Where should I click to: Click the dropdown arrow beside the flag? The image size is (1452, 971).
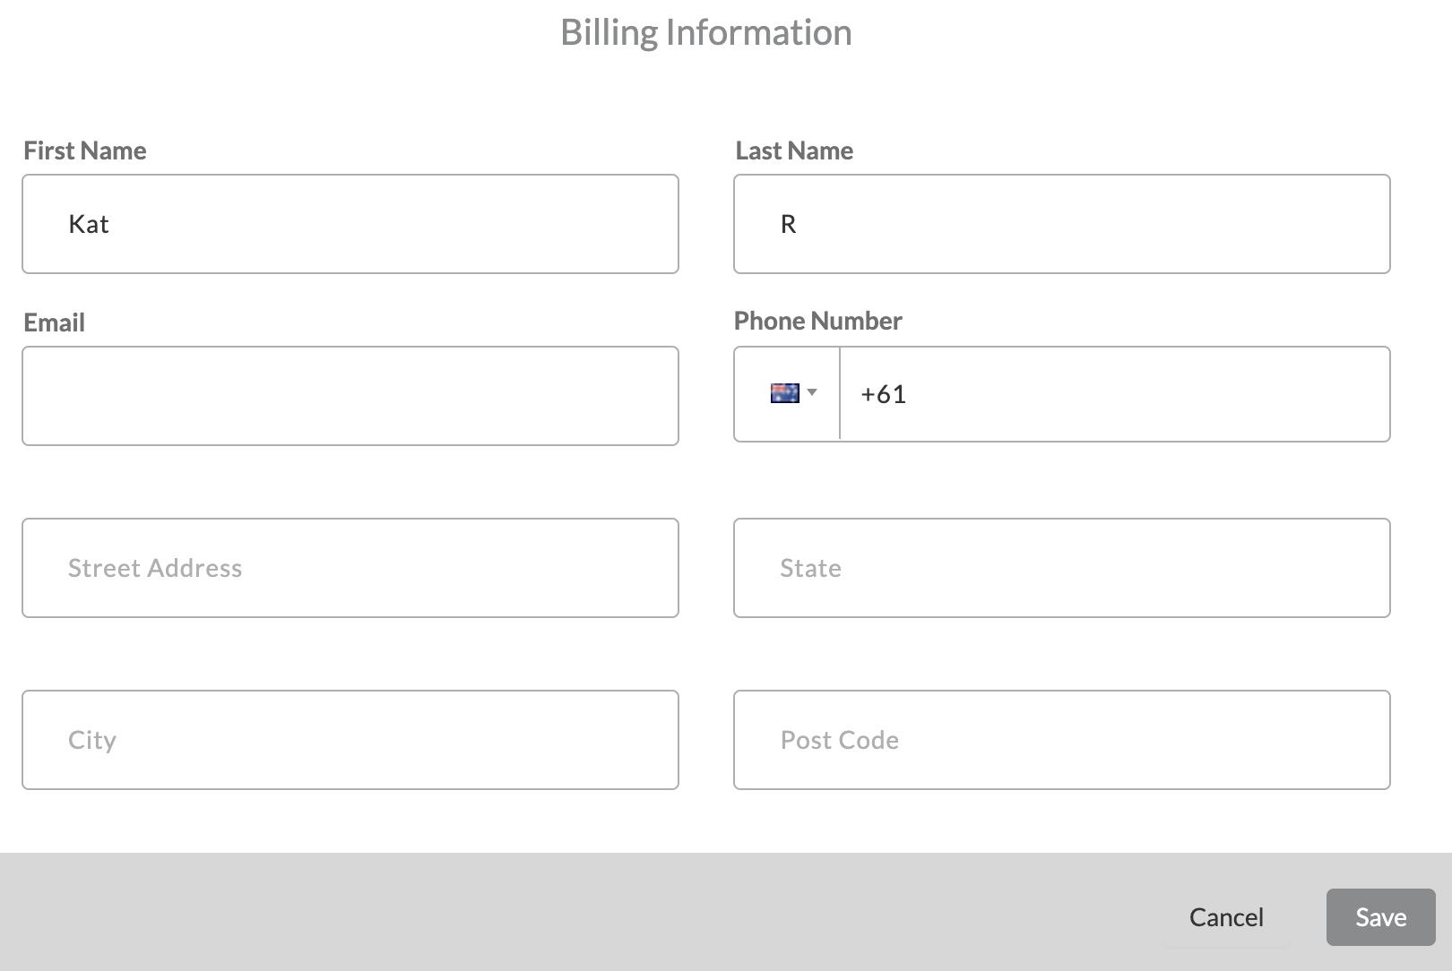(813, 391)
